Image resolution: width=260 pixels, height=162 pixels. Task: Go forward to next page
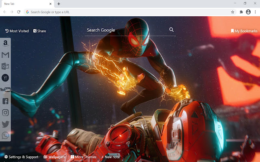12,12
